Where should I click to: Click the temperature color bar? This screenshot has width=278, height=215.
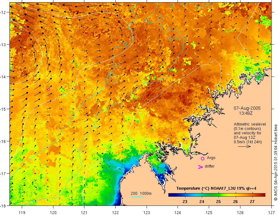click(217, 195)
